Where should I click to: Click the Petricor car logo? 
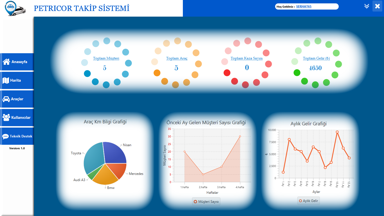pos(15,8)
